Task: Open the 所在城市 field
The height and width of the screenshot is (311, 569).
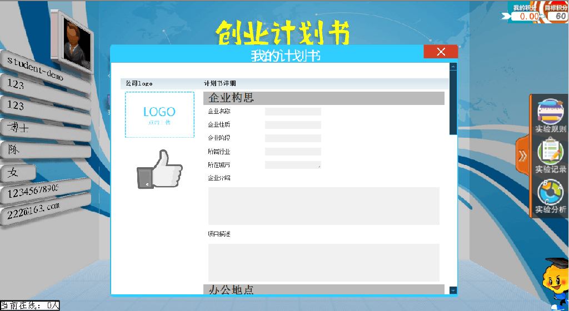Action: pos(293,165)
